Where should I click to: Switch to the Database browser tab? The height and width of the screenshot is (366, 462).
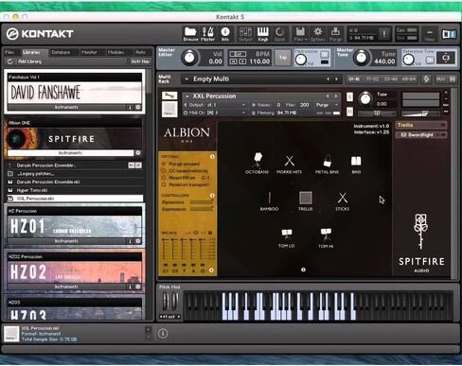[x=61, y=52]
